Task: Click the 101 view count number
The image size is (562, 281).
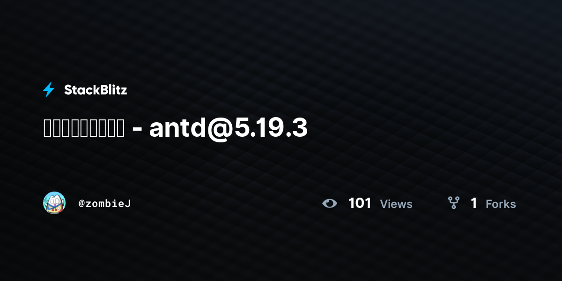Action: click(x=360, y=203)
